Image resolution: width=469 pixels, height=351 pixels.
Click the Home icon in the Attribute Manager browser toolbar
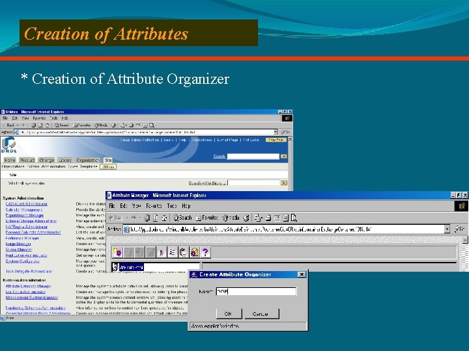click(x=164, y=218)
